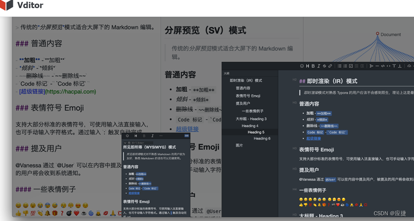Open 超级链接 link in SV preview pane
This screenshot has height=221, width=414.
[x=187, y=129]
